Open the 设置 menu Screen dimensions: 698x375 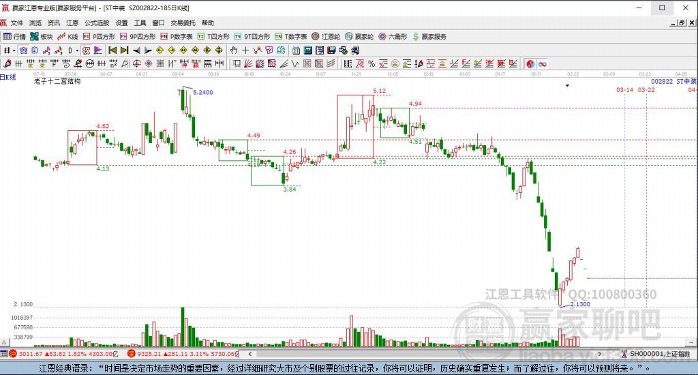pos(121,22)
